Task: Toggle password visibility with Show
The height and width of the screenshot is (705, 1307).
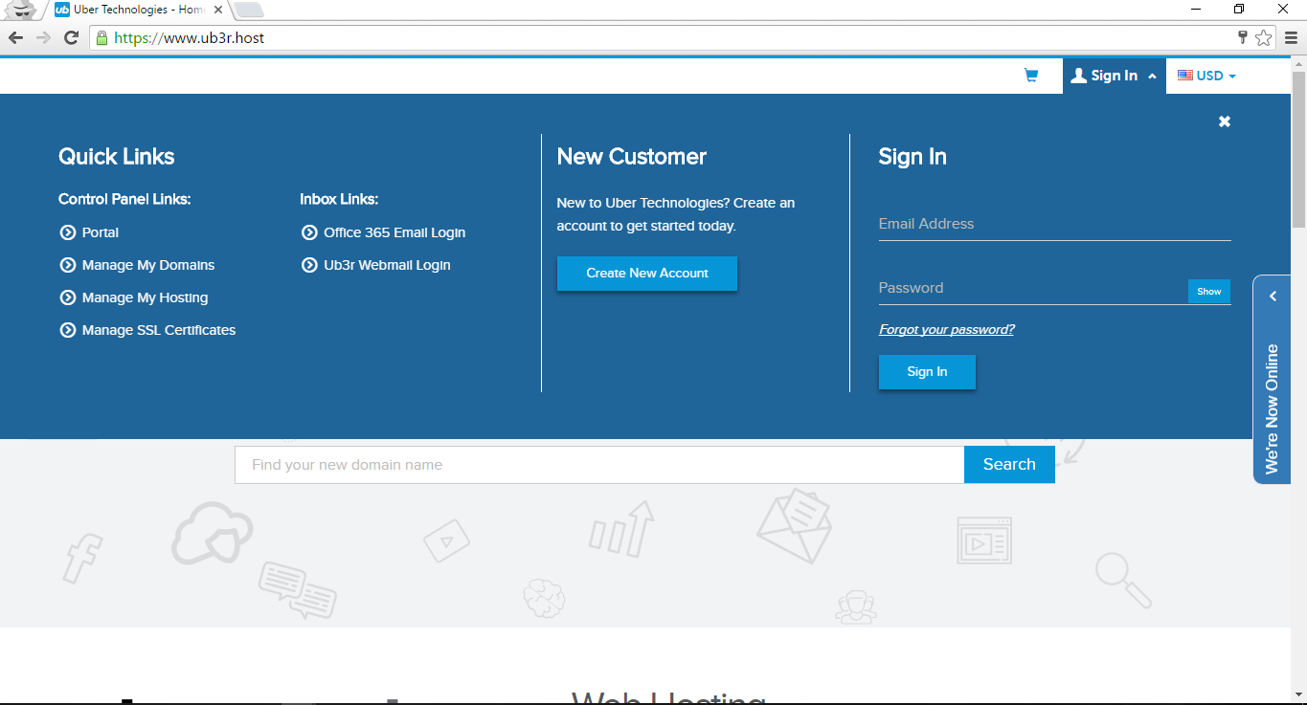Action: (x=1208, y=291)
